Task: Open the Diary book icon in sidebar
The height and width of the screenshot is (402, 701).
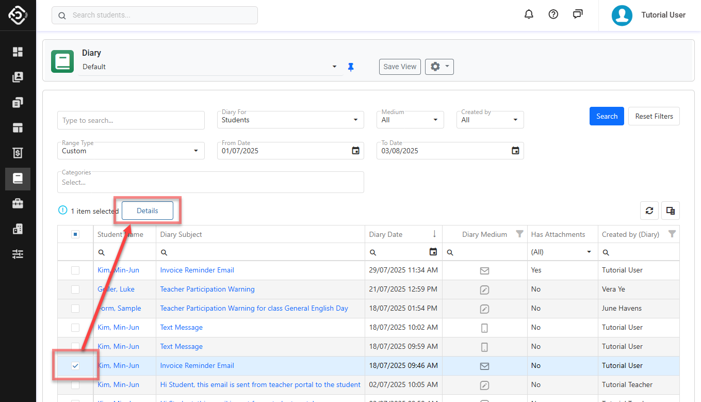Action: (x=18, y=179)
